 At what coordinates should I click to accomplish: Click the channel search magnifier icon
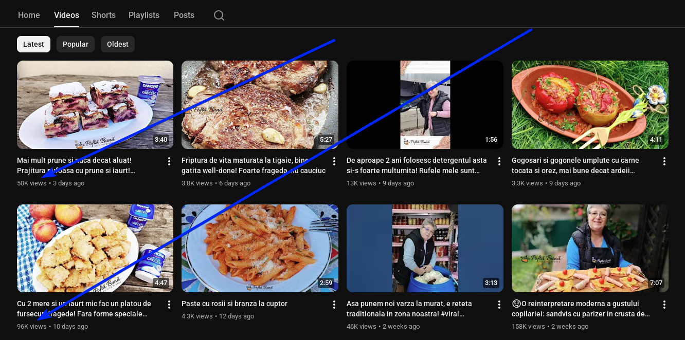pyautogui.click(x=219, y=15)
